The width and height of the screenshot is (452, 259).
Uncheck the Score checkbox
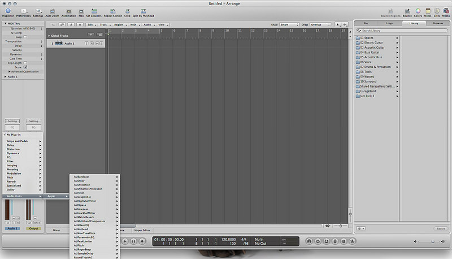point(25,67)
